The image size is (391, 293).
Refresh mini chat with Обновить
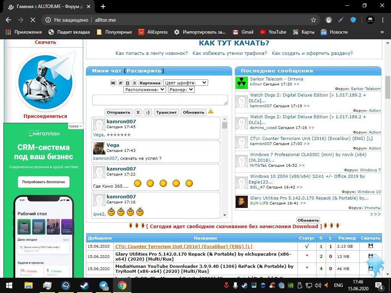point(194,113)
